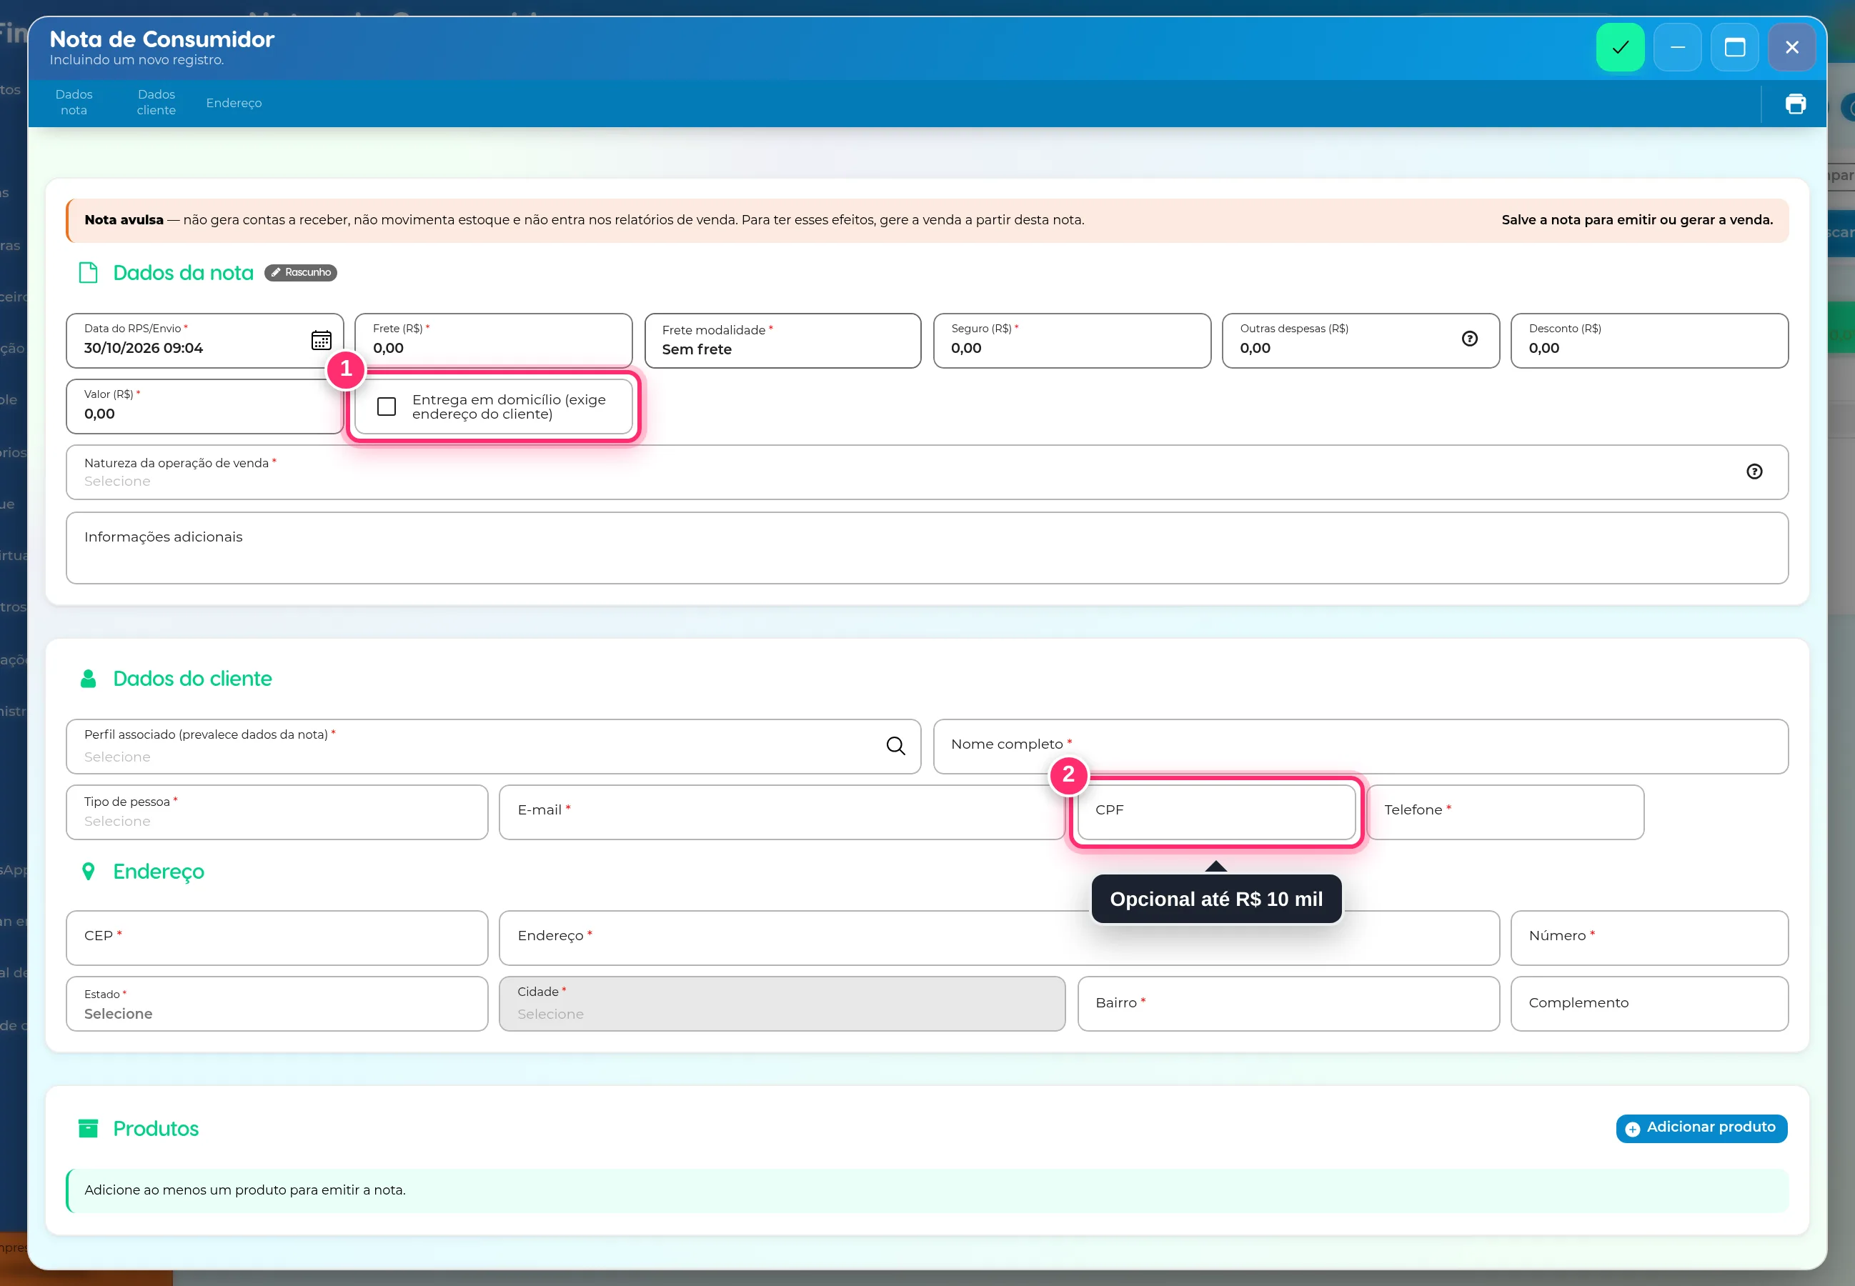Click the Valor (R$) input field
The height and width of the screenshot is (1286, 1855).
coord(204,407)
